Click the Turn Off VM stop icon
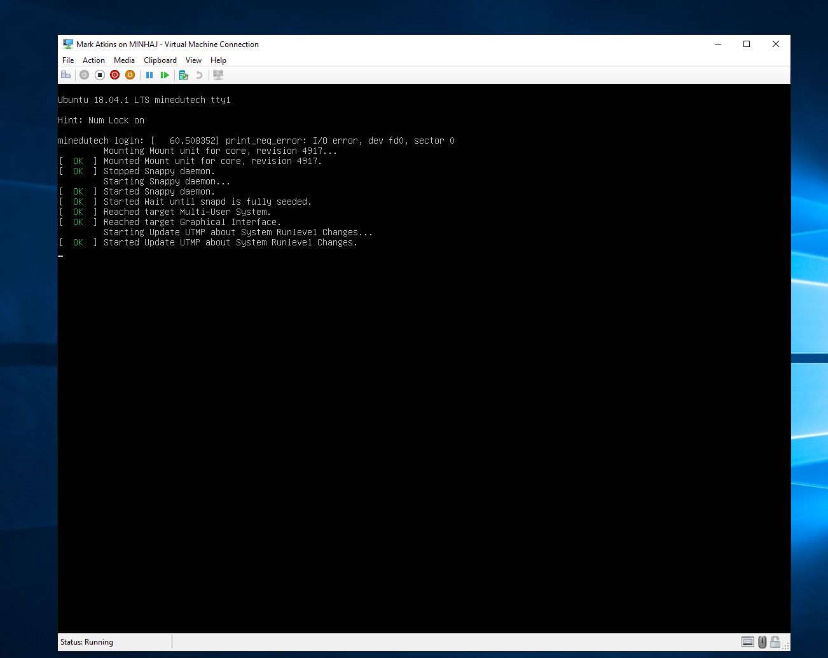This screenshot has width=828, height=658. coord(100,75)
